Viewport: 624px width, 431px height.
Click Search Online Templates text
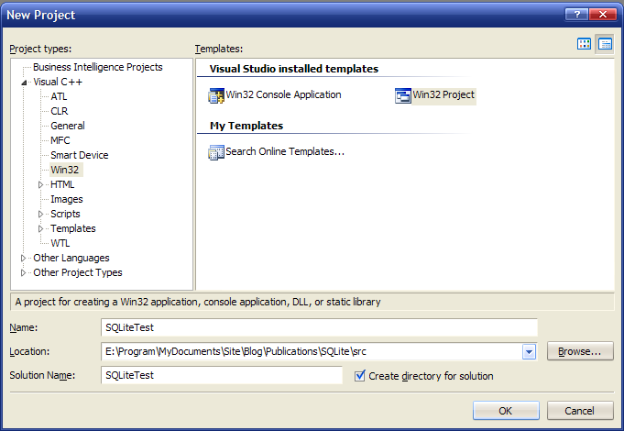tap(285, 151)
